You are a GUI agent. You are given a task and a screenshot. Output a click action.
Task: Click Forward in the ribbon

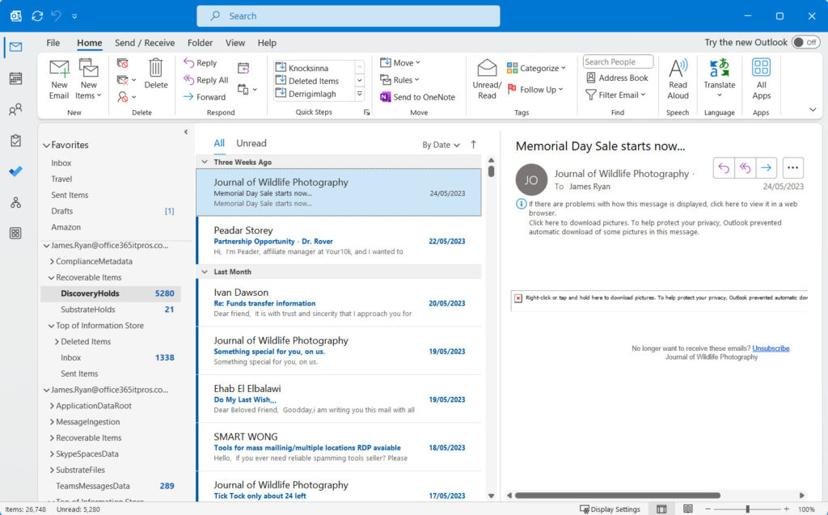(205, 97)
